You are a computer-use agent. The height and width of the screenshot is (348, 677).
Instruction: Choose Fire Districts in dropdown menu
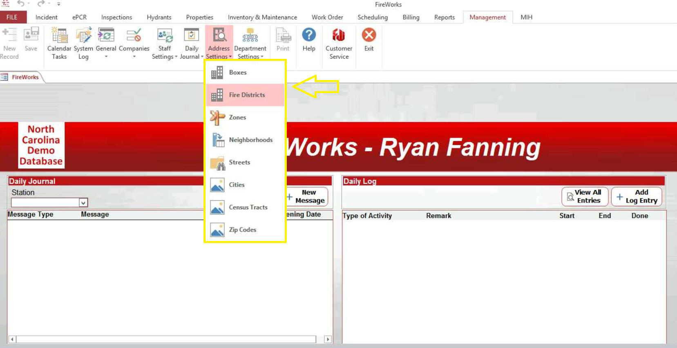pos(245,95)
